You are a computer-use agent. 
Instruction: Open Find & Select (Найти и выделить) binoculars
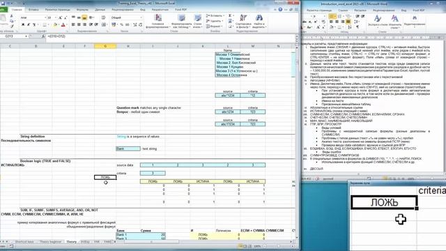[259, 22]
